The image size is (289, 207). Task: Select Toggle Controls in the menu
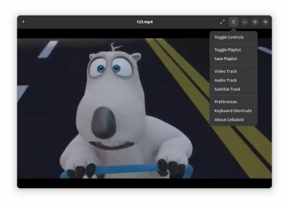pos(234,37)
